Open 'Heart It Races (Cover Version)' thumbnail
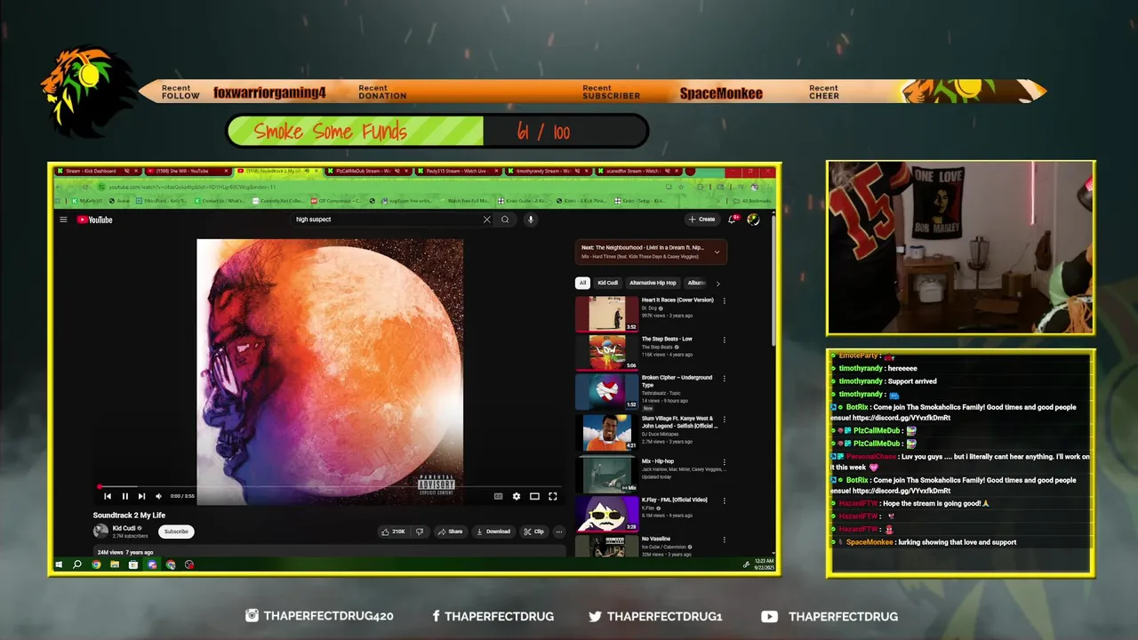Image resolution: width=1138 pixels, height=640 pixels. pyautogui.click(x=606, y=314)
